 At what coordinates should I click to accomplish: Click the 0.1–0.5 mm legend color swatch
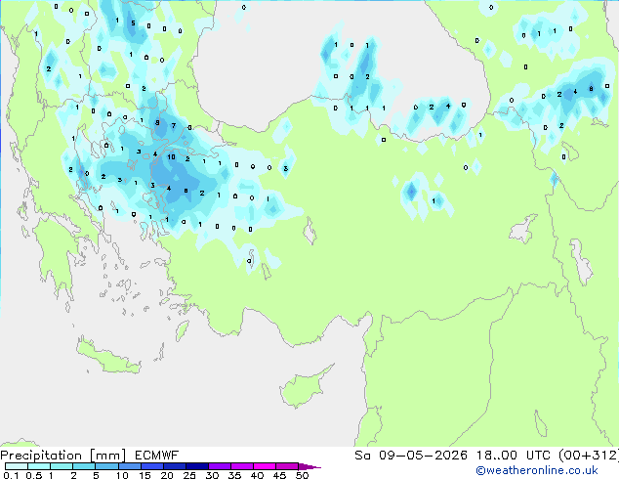click(x=17, y=466)
